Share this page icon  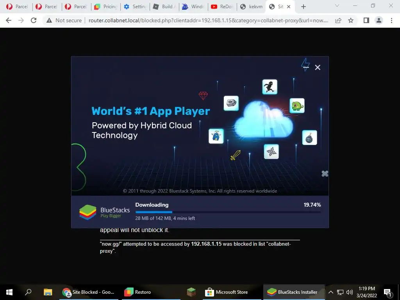pyautogui.click(x=338, y=20)
